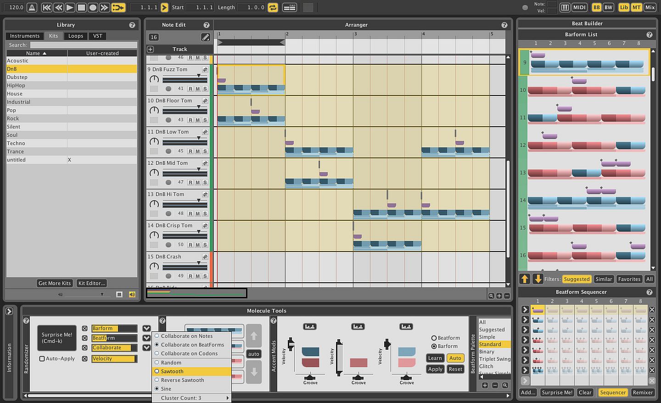Screen dimensions: 661x403
Task: Click the Surprise Me! (Cmd-k) button
Action: (x=57, y=338)
